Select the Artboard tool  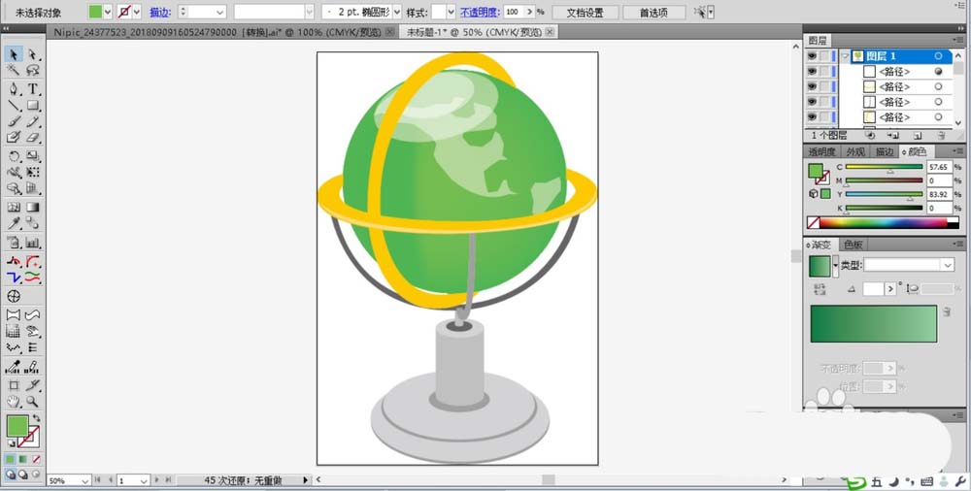click(x=14, y=385)
